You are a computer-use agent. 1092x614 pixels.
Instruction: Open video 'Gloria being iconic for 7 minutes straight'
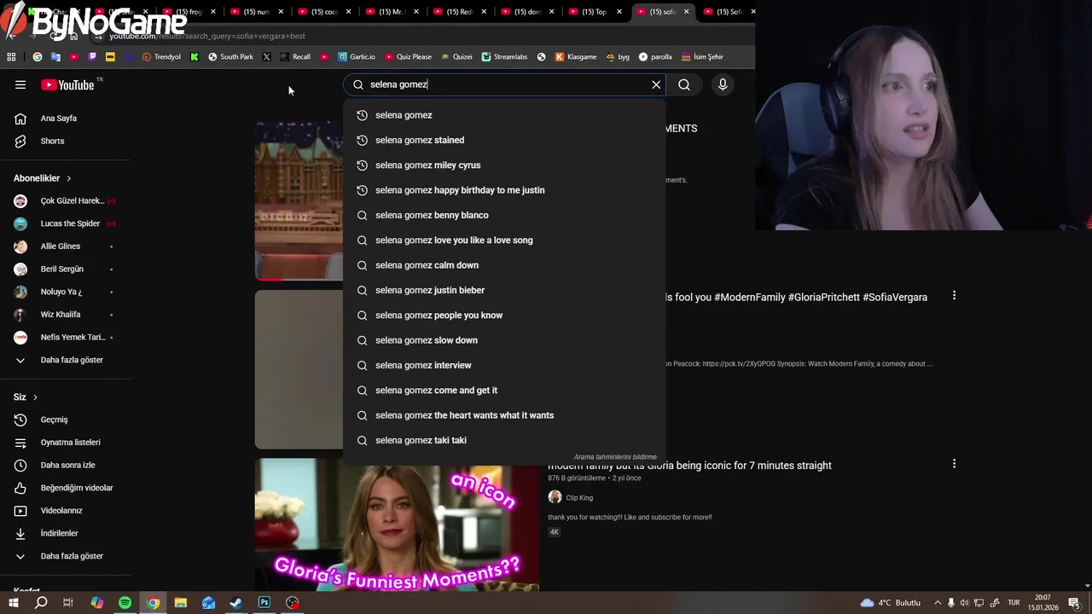(689, 466)
